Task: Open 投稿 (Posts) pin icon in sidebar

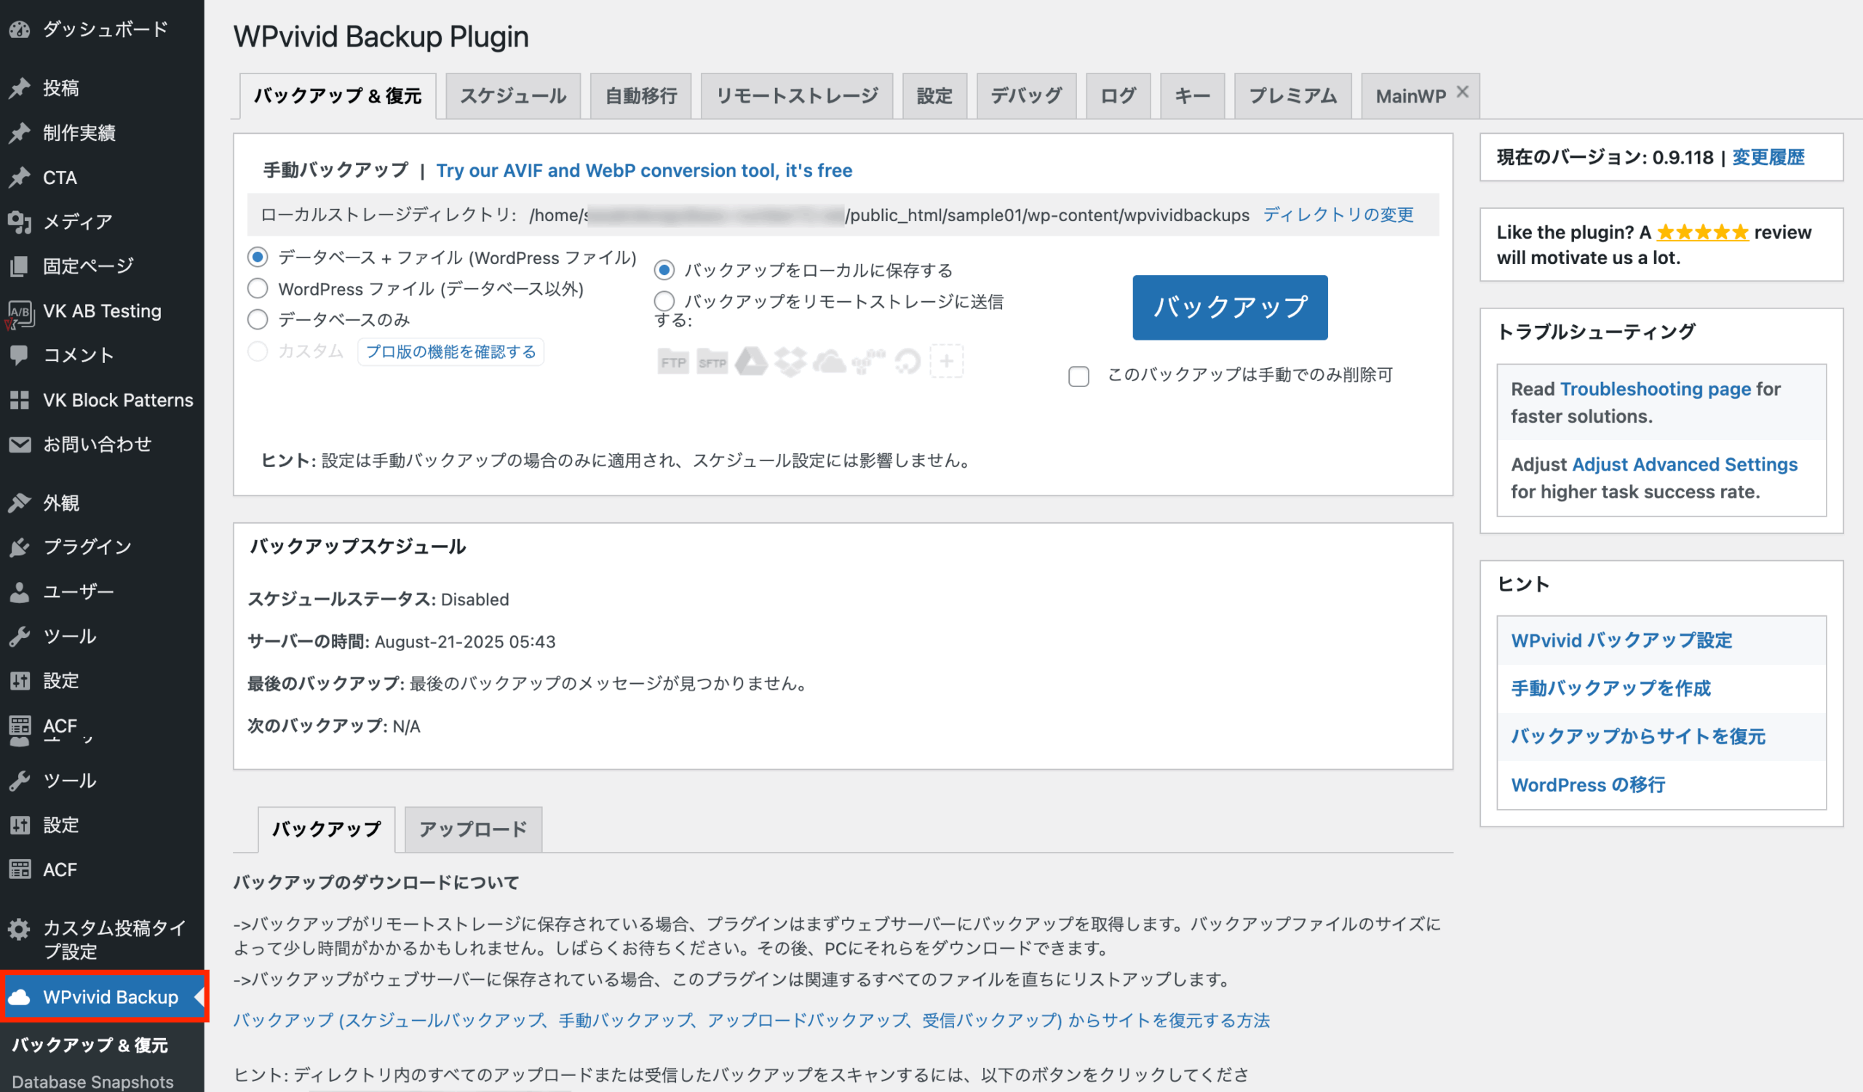Action: [x=20, y=88]
